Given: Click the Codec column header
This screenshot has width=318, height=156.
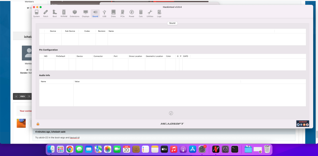Looking at the screenshot, I should pos(87,31).
